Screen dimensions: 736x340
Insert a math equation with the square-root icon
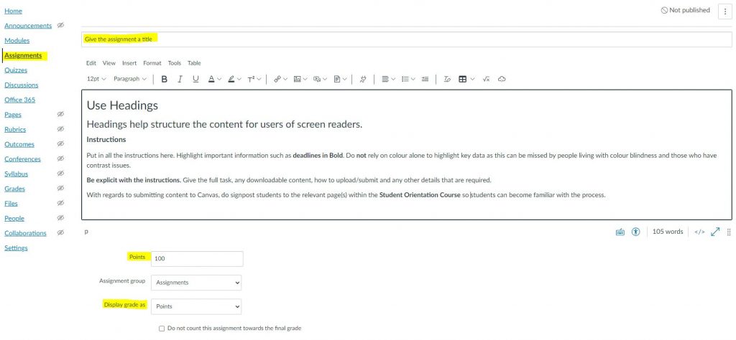click(486, 79)
